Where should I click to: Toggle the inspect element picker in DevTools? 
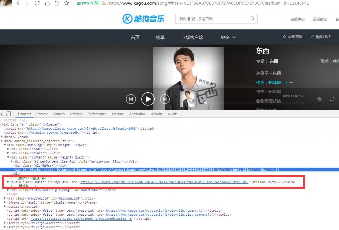pos(1,114)
